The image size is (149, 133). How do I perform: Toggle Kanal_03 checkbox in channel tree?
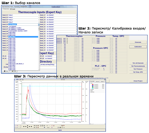94,87
